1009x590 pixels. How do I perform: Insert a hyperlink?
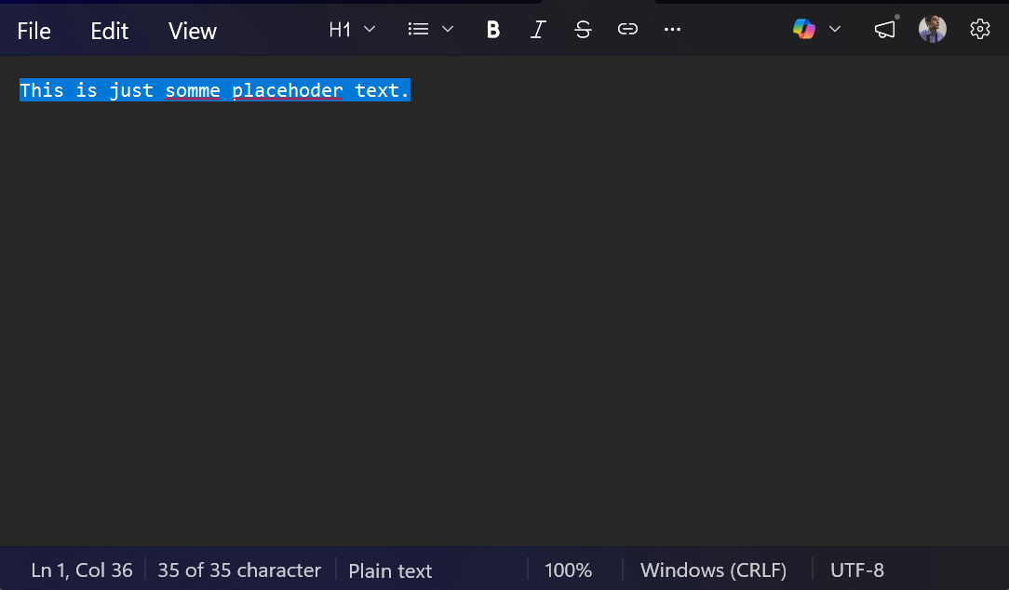pos(627,29)
